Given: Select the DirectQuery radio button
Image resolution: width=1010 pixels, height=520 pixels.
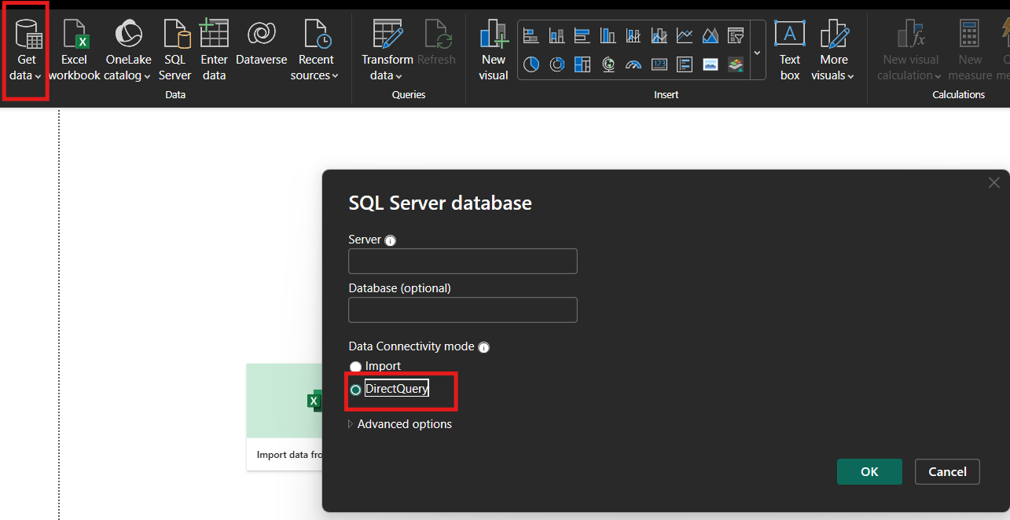Looking at the screenshot, I should tap(356, 390).
